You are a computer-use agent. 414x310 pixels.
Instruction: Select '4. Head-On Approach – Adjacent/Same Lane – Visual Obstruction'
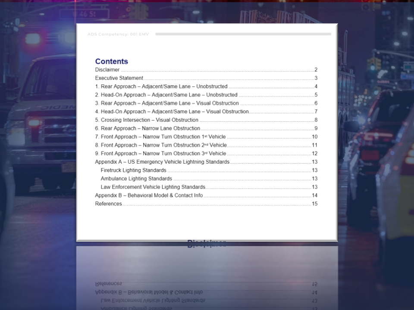point(206,112)
